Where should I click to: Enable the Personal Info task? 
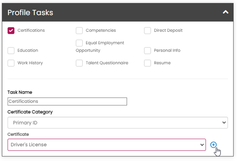click(147, 50)
